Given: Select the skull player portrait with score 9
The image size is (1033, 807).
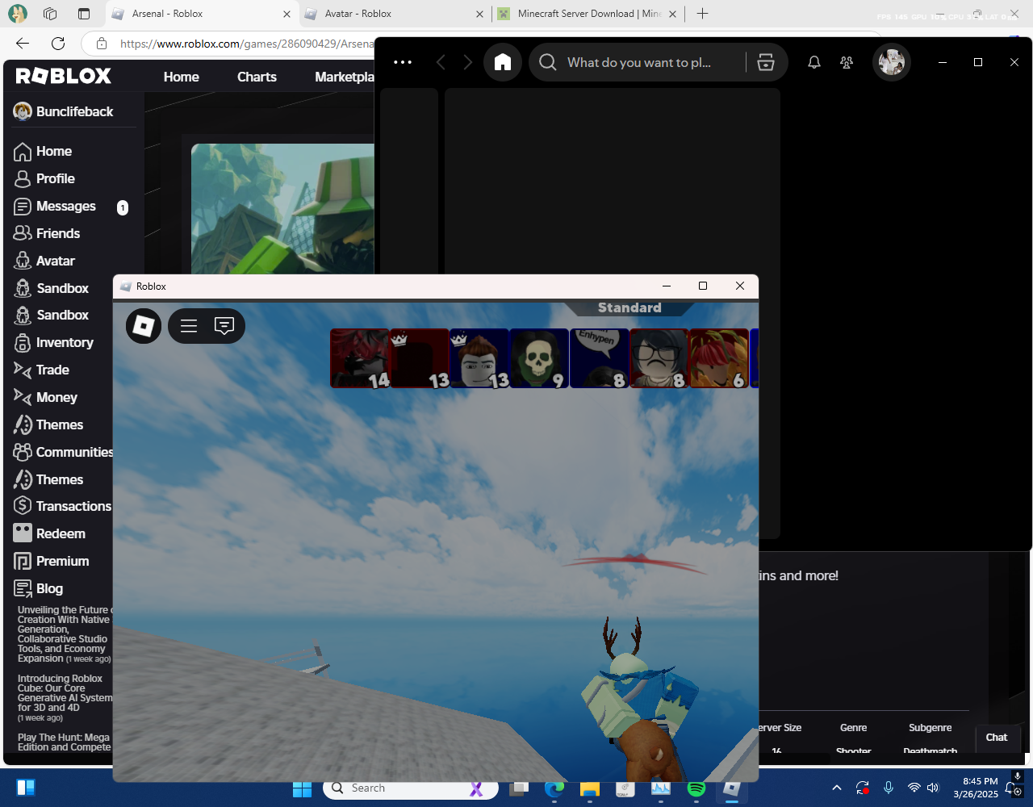Looking at the screenshot, I should 539,358.
